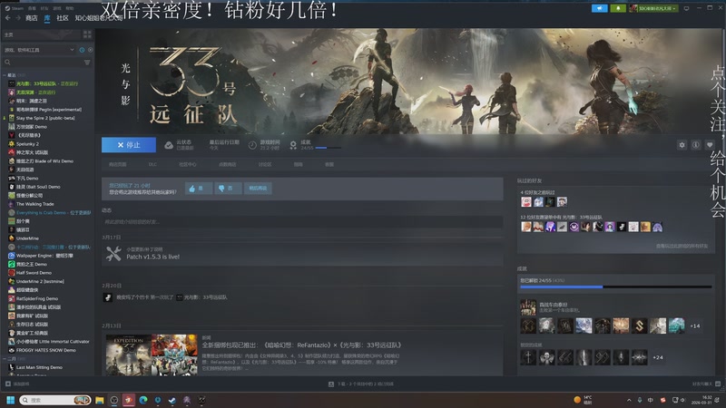Viewport: 726px width, 408px height.
Task: Open advanced filter options icon
Action: 87,62
